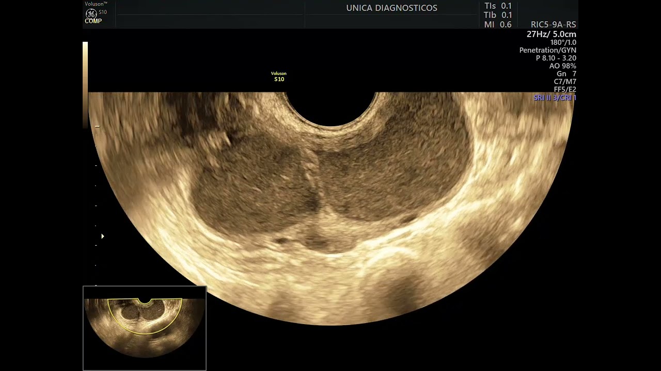Click the focal zone arrow marker
This screenshot has width=661, height=371.
click(x=103, y=237)
